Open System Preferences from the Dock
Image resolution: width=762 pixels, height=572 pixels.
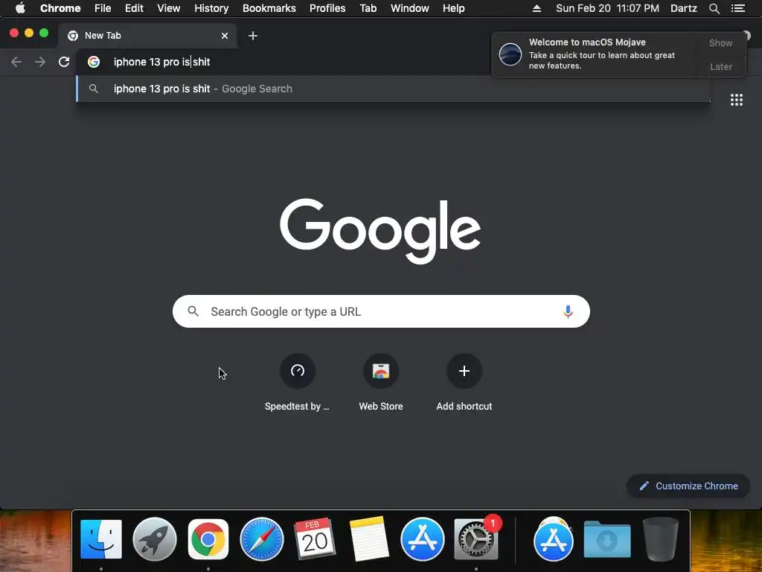(476, 539)
